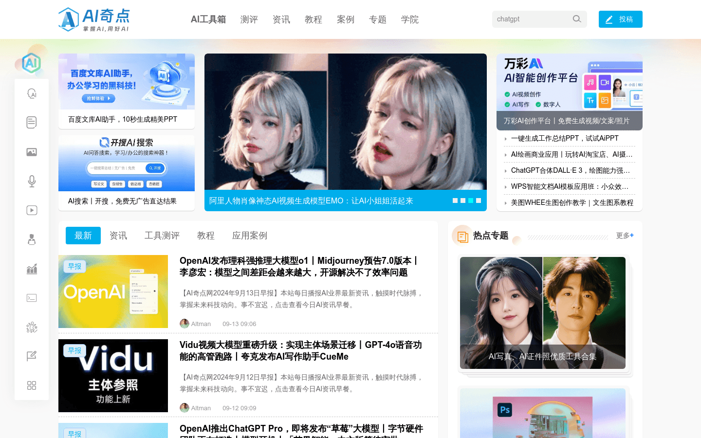
Task: Focus the chatgpt search field
Action: click(x=532, y=19)
